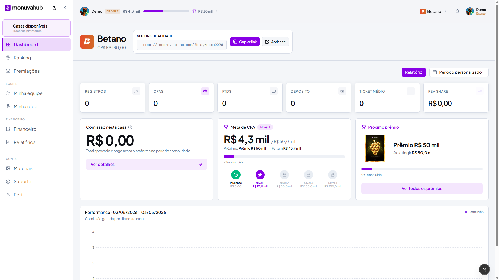Open Premiações in sidebar
499x280 pixels.
pyautogui.click(x=36, y=71)
